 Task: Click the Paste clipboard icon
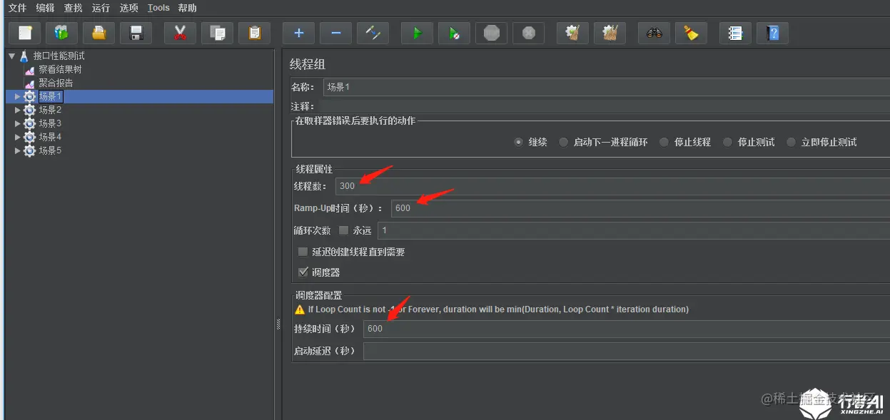254,33
